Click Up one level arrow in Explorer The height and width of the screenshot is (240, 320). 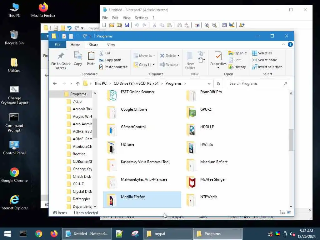[78, 83]
